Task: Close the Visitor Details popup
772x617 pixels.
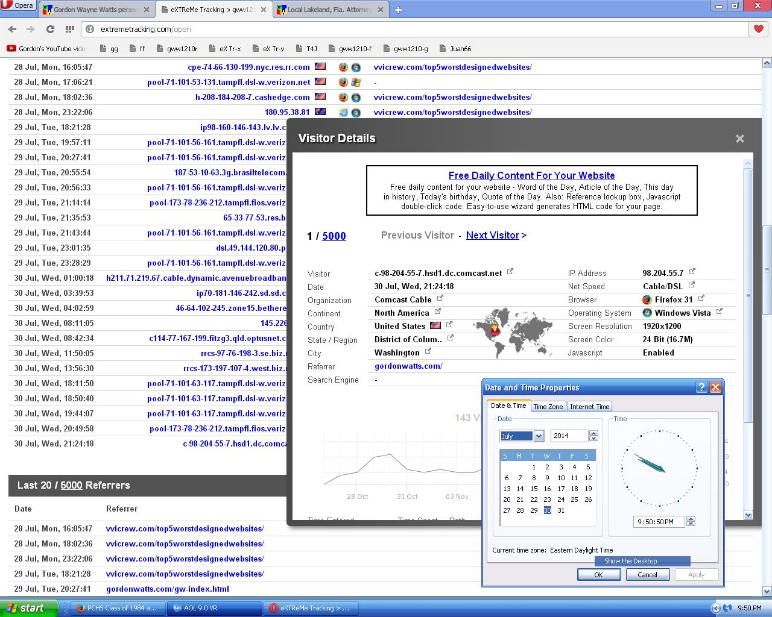Action: click(740, 139)
